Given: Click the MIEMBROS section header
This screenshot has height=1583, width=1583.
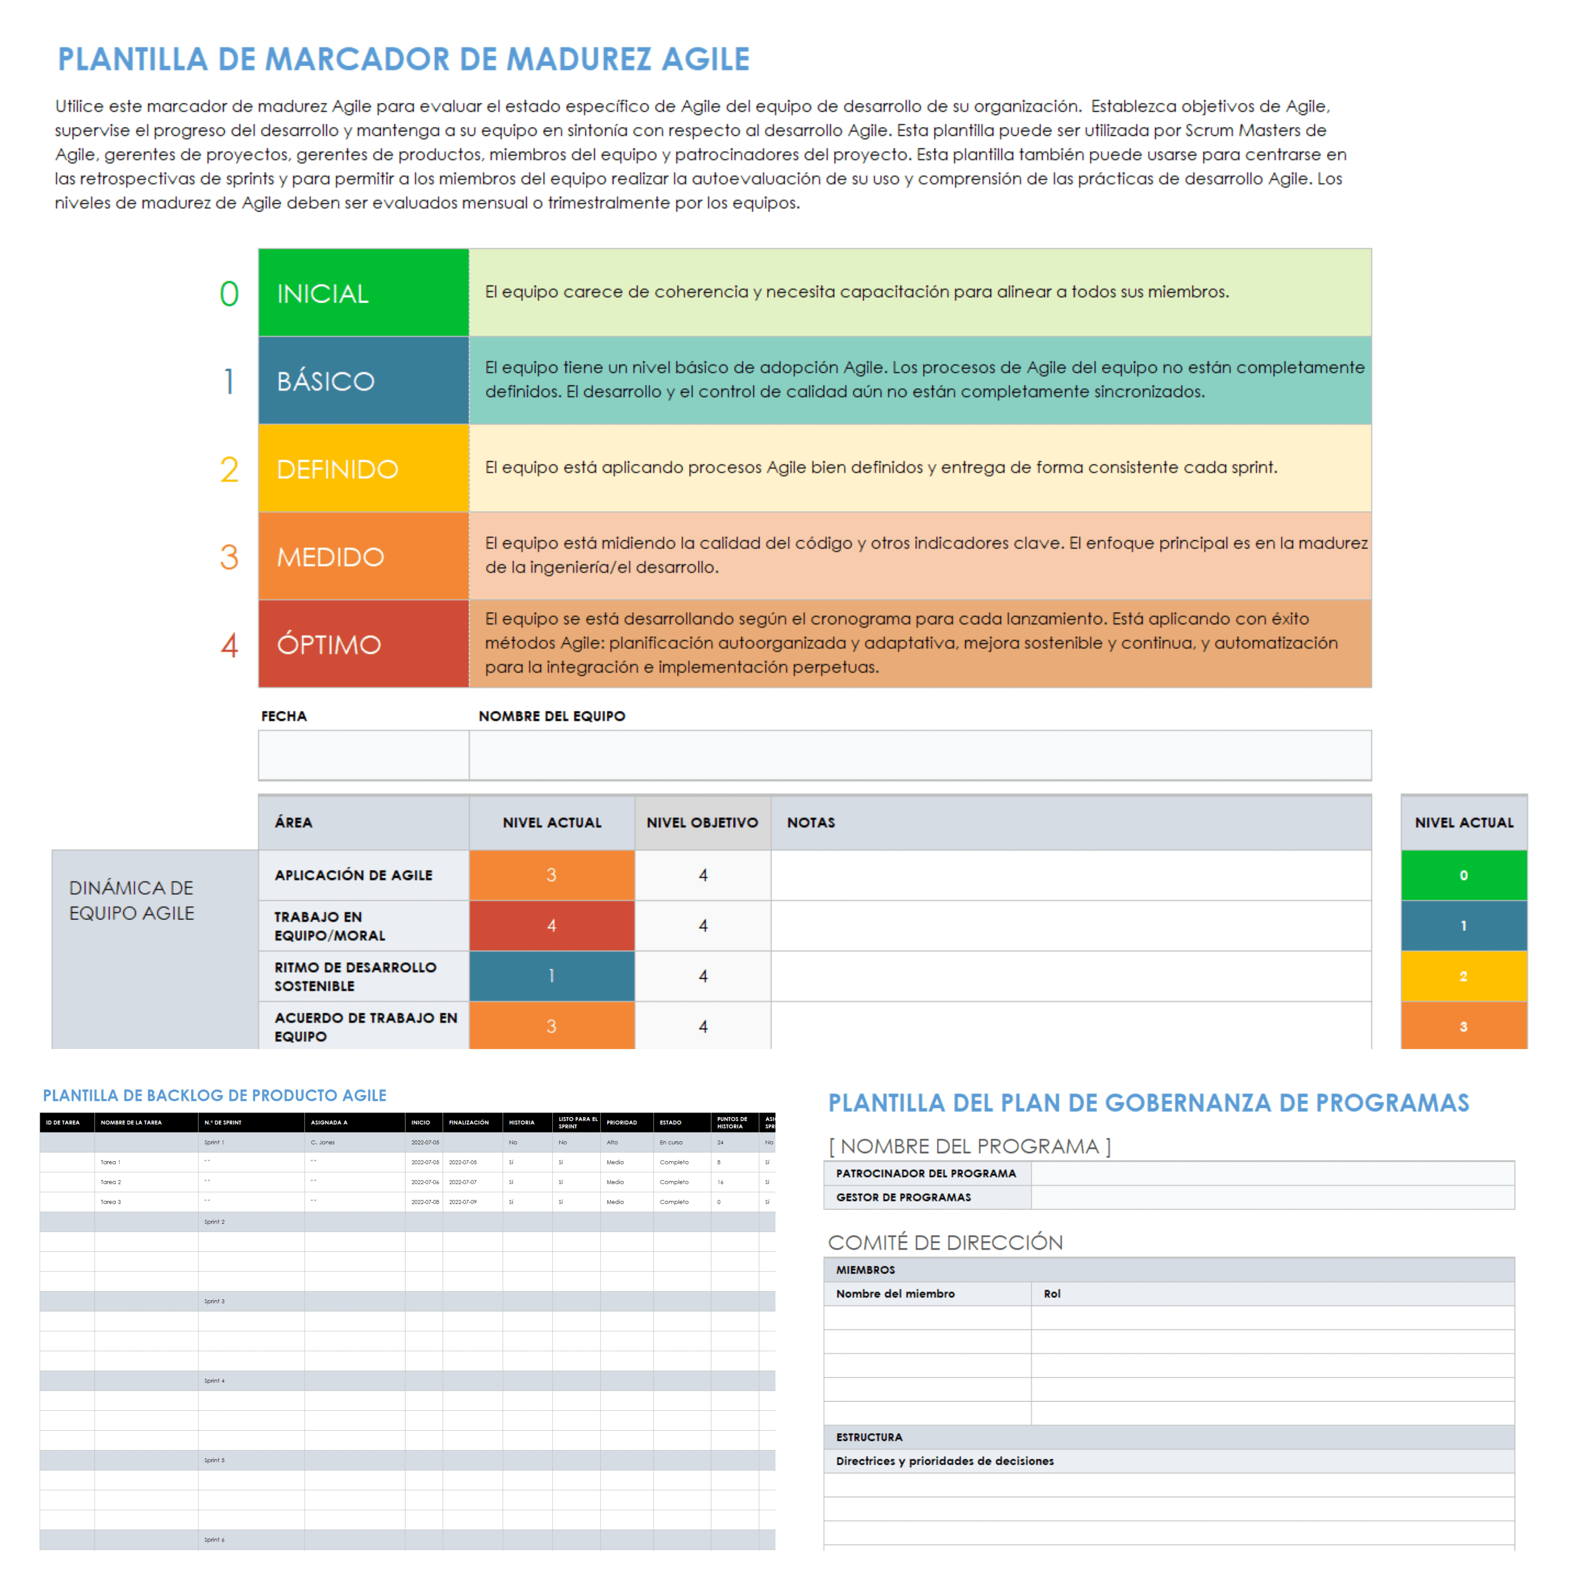Looking at the screenshot, I should [x=1168, y=1270].
